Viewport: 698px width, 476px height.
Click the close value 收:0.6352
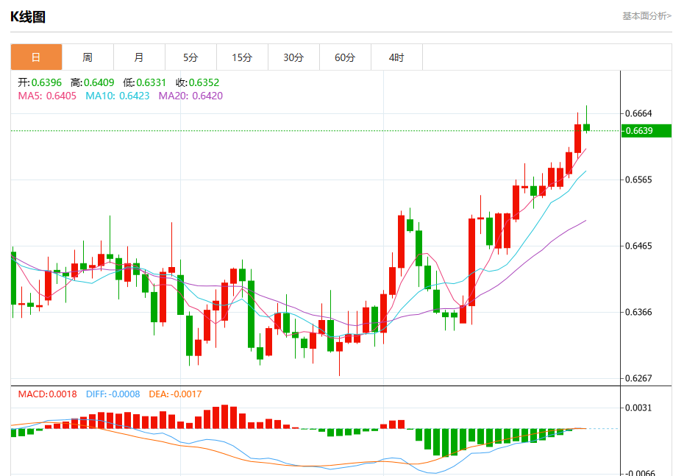pos(197,83)
